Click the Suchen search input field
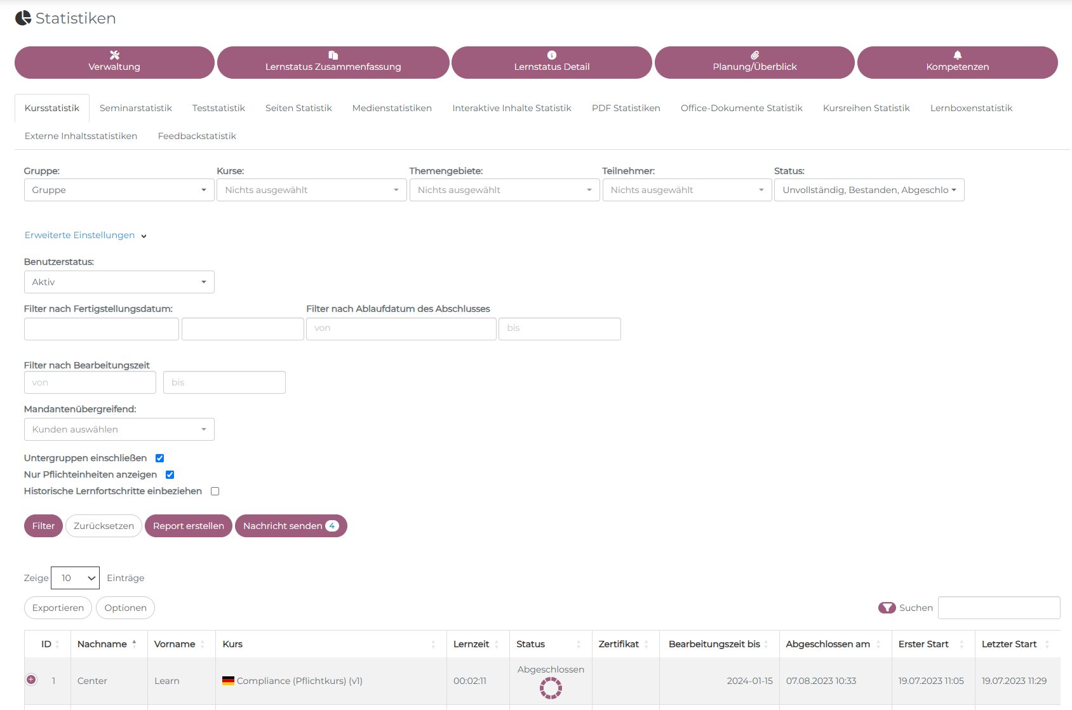This screenshot has width=1072, height=710. click(x=999, y=608)
